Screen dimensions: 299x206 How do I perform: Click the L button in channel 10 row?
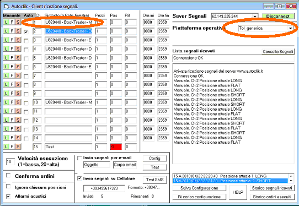pos(6,102)
